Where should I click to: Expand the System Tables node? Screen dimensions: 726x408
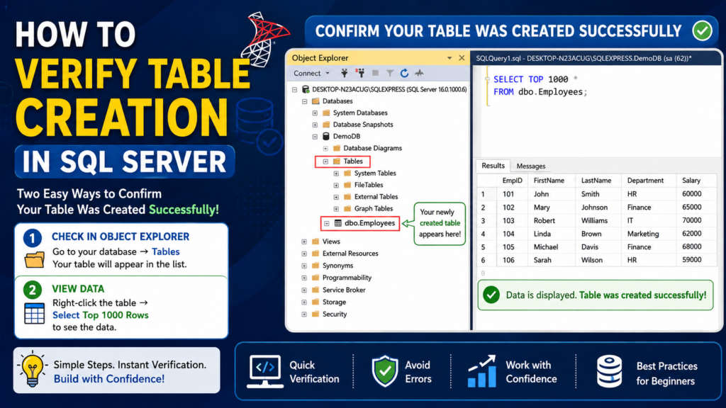point(336,174)
